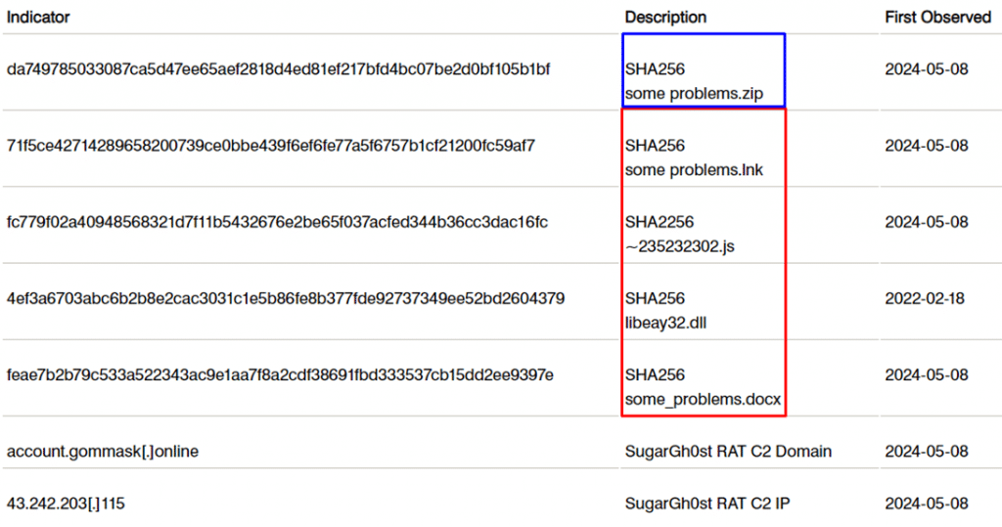Image resolution: width=1002 pixels, height=527 pixels.
Task: Click the SHA2256 label in third row
Action: [660, 222]
